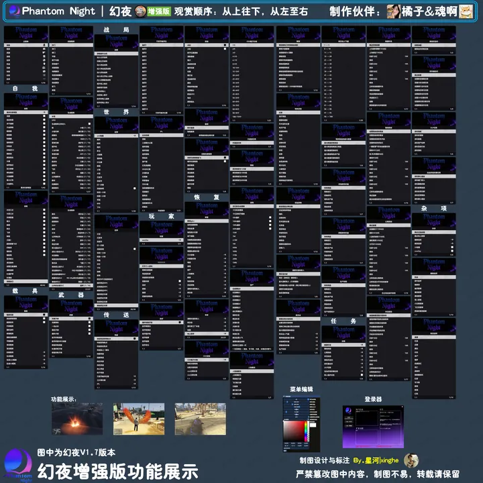Click the green 增强版 badge
483x483 pixels.
pyautogui.click(x=158, y=11)
